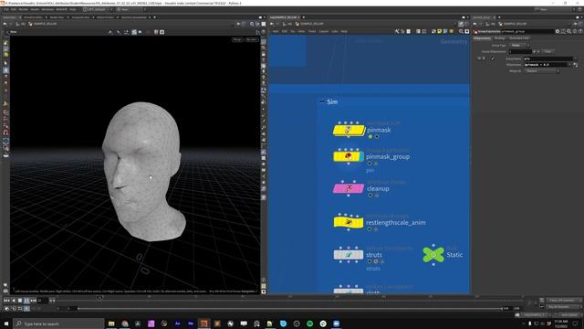Click the VEXpression input field

pyautogui.click(x=546, y=65)
